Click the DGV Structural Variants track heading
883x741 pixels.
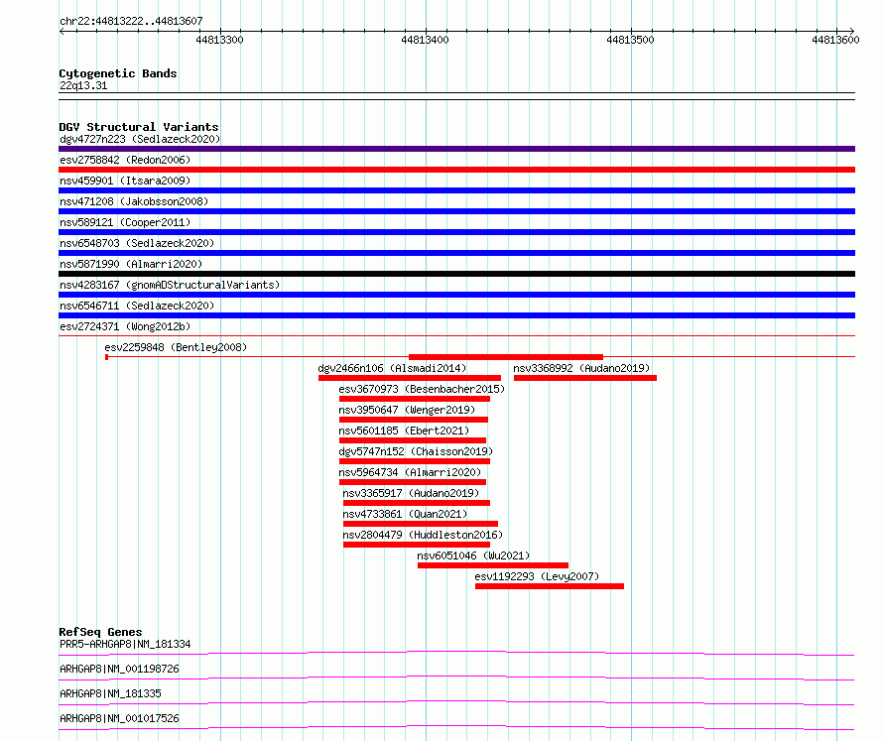click(x=139, y=127)
